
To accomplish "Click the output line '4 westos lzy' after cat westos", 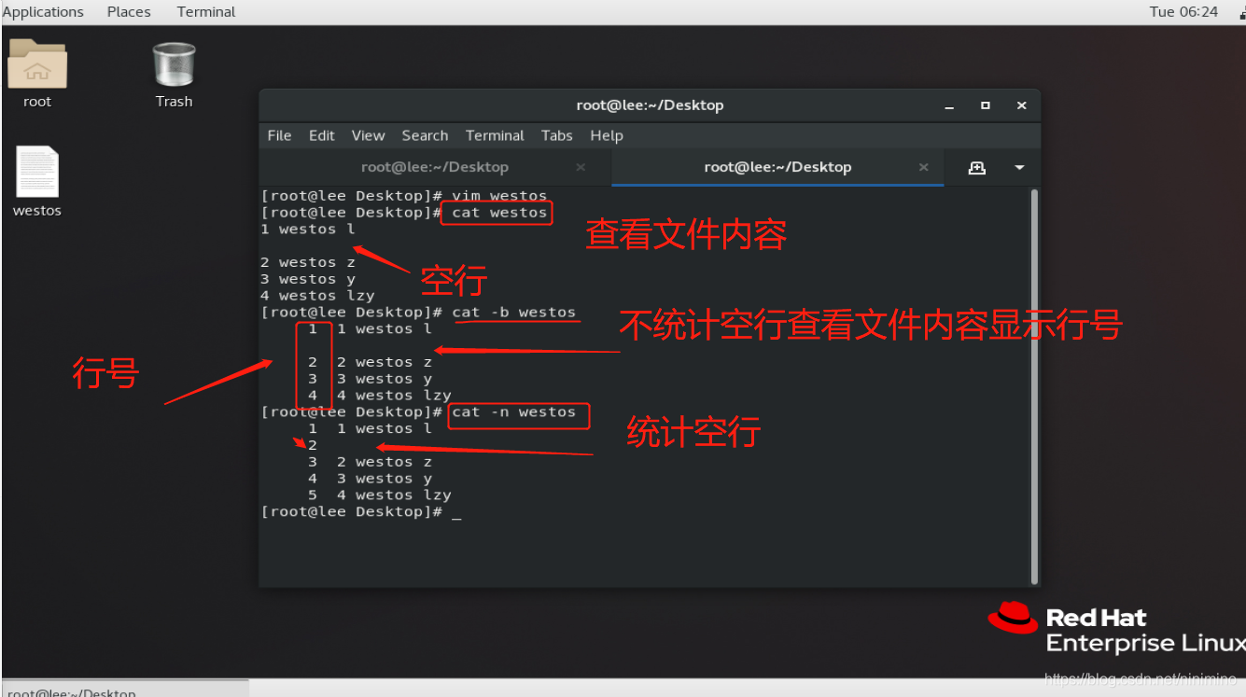I will click(317, 295).
